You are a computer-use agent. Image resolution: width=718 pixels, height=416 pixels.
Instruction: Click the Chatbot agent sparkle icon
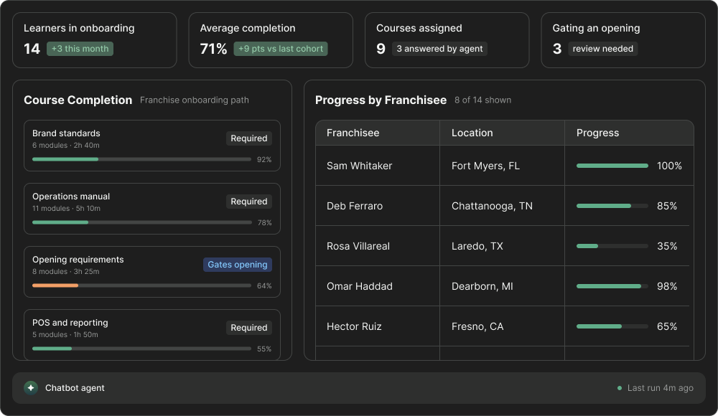coord(31,387)
